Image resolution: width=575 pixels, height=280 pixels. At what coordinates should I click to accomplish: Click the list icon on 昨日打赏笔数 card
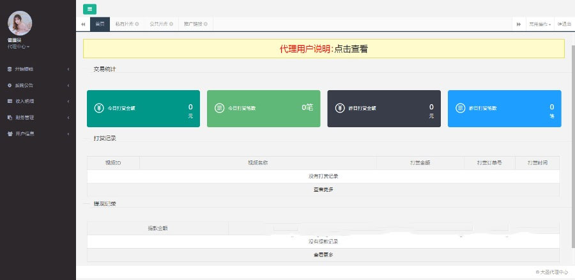click(x=460, y=108)
